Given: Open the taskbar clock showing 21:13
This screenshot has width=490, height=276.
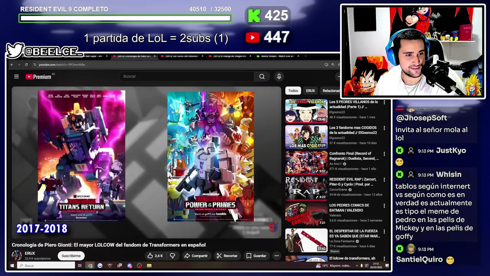Looking at the screenshot, I should point(376,266).
